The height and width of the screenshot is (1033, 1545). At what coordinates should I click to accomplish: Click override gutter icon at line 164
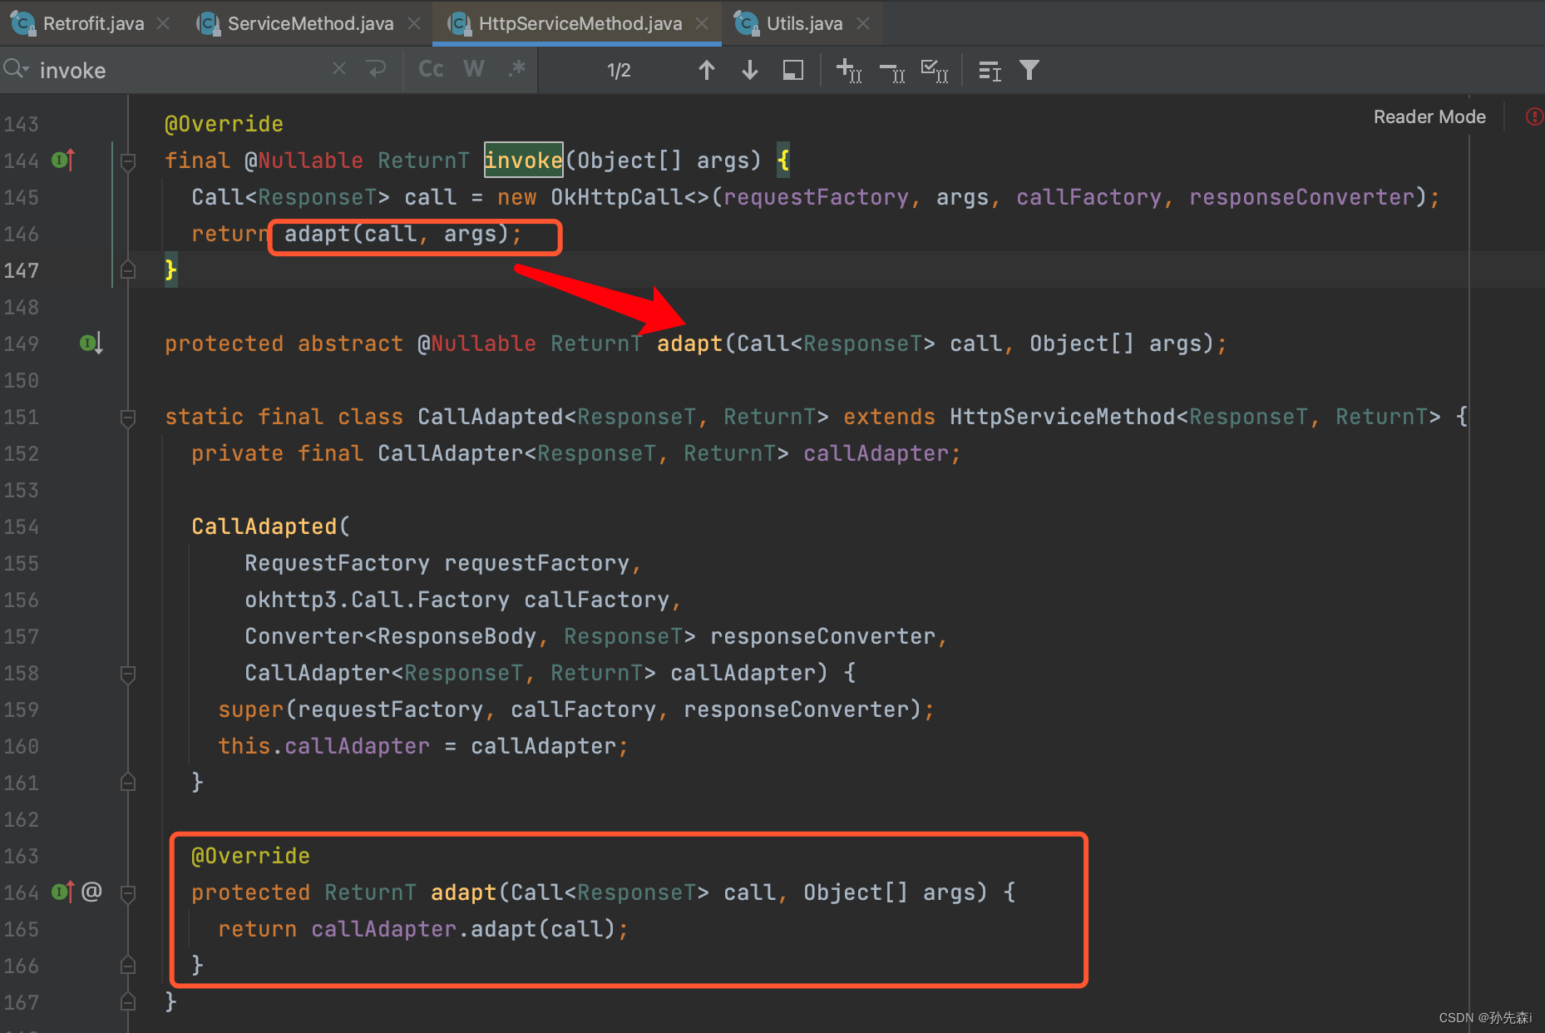[63, 892]
